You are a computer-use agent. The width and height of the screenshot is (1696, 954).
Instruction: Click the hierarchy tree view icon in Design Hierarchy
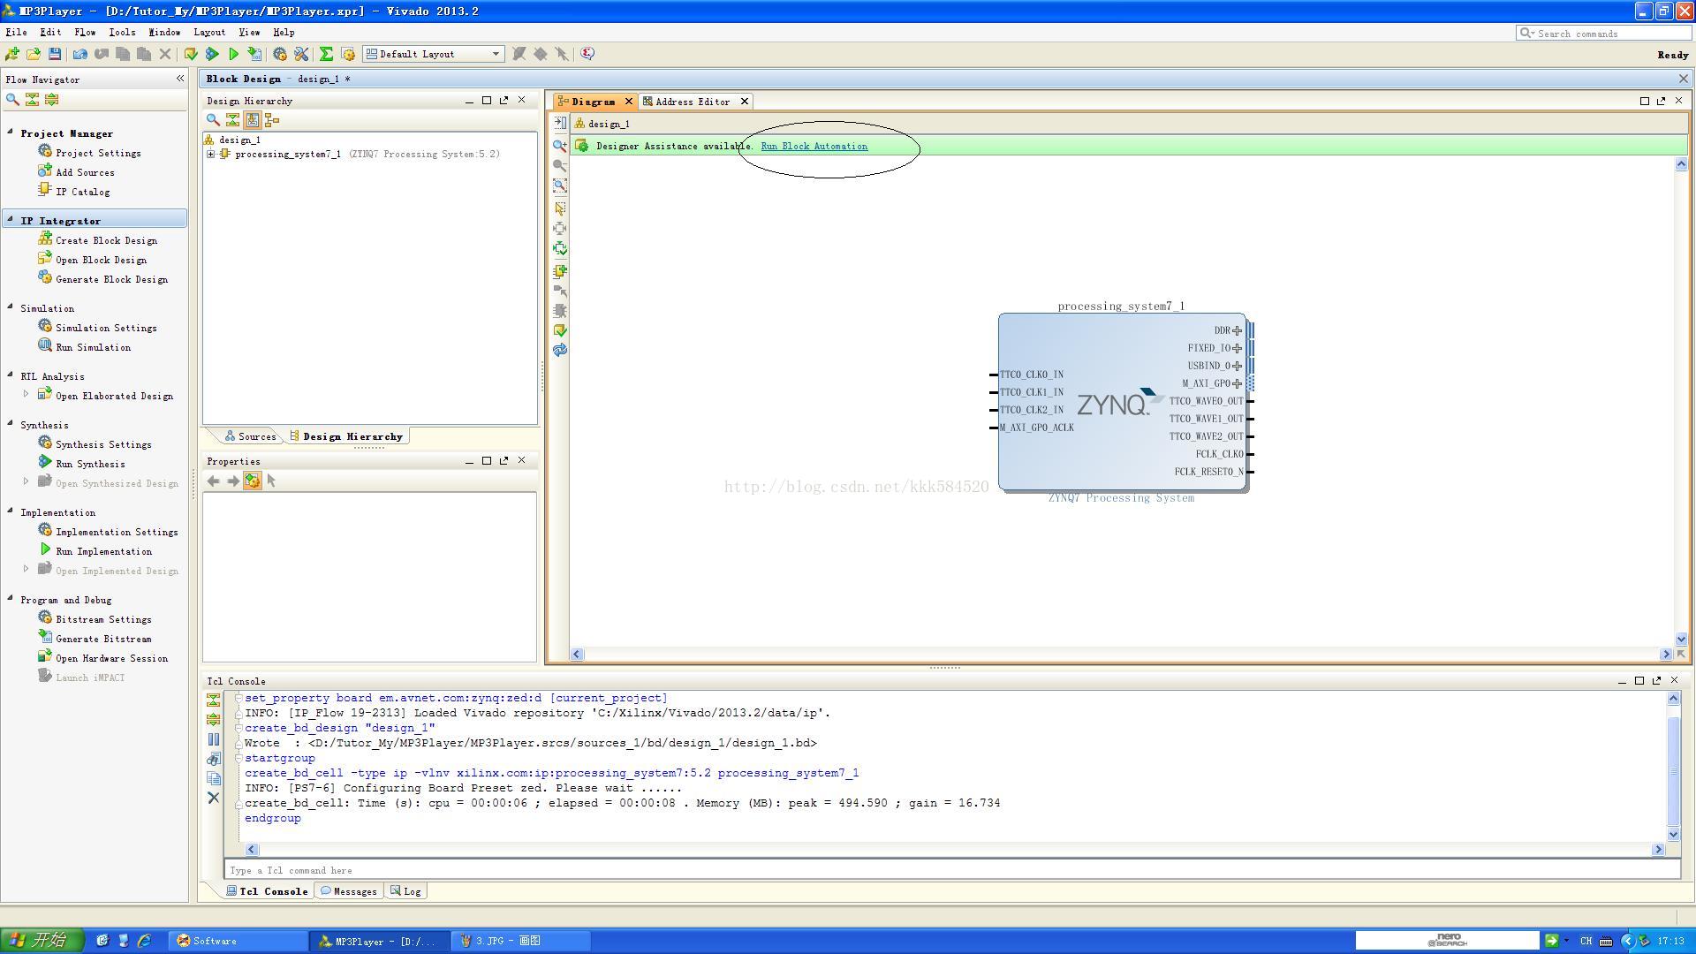pyautogui.click(x=272, y=119)
